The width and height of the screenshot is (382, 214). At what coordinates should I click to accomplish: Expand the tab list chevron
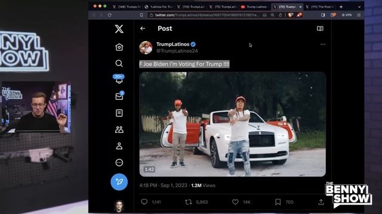359,7
